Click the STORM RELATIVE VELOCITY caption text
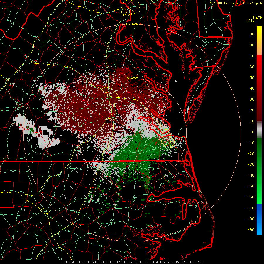 91,262
